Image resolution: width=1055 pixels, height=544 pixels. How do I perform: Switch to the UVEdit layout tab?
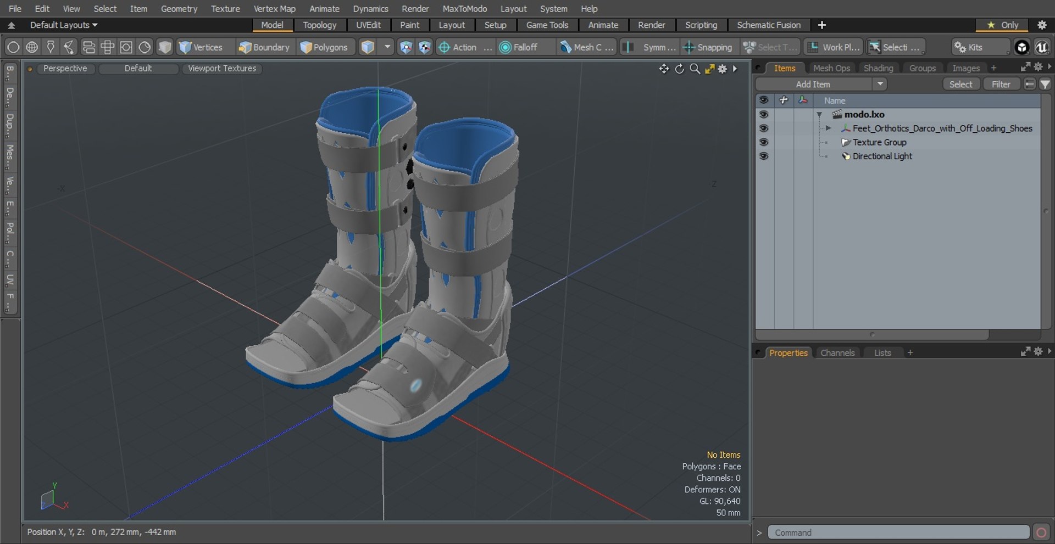[368, 25]
